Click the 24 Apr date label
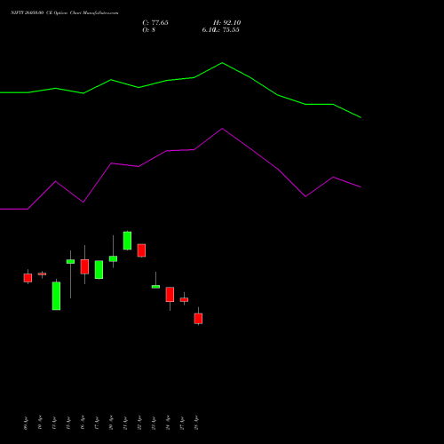The width and height of the screenshot is (444, 444). (x=168, y=423)
